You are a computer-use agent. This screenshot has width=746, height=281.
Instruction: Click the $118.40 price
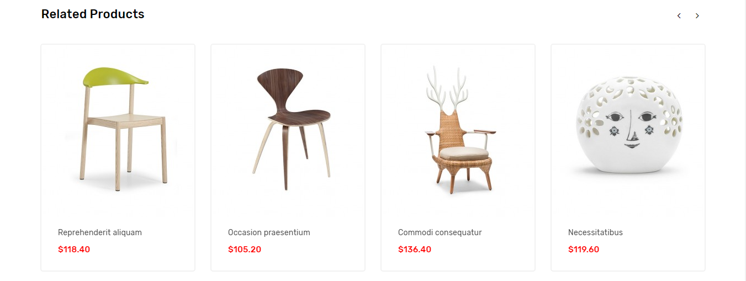click(74, 250)
